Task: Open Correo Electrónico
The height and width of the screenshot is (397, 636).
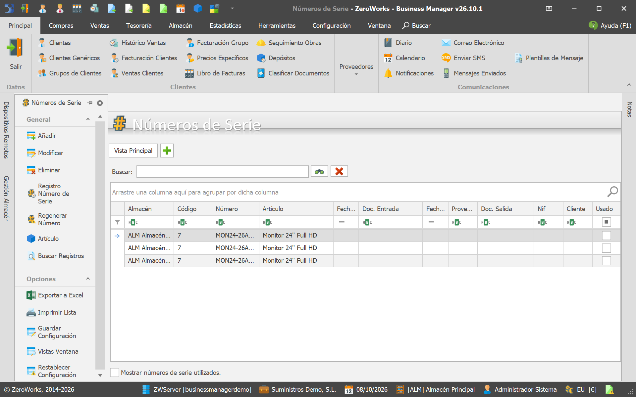Action: point(473,43)
